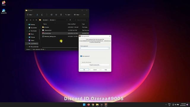The image size is (190, 107).
Task: Click the horizontal scrollbar in file list
Action: click(60, 47)
